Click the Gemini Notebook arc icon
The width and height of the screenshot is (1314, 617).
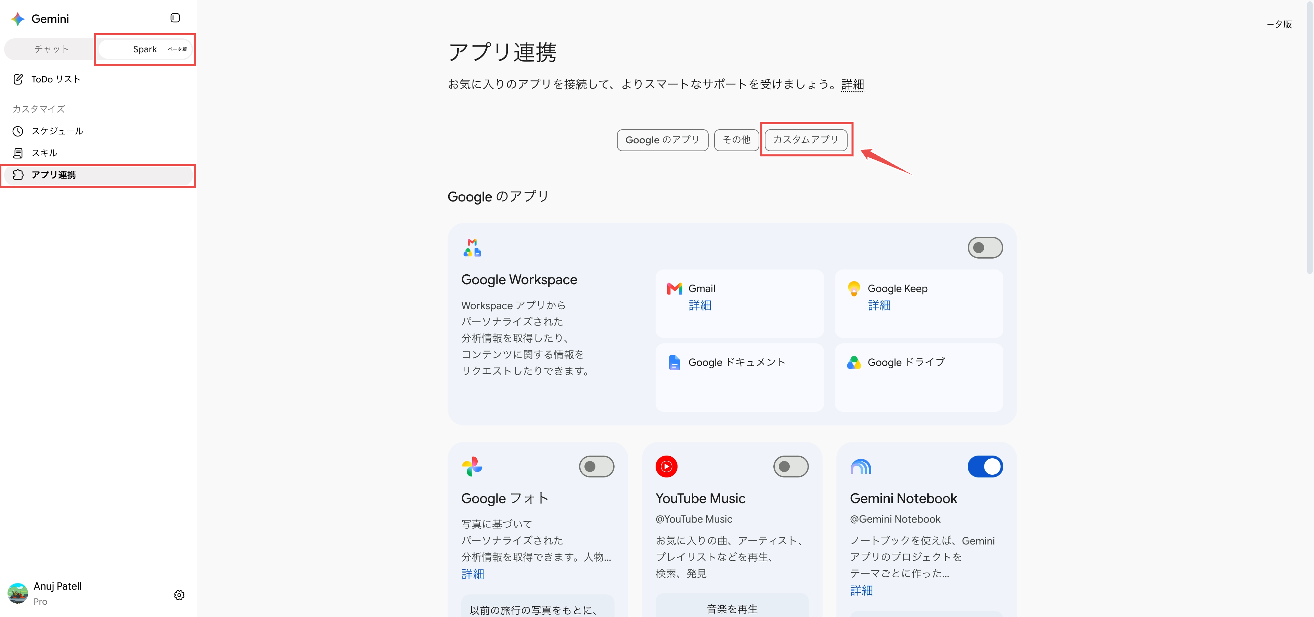pyautogui.click(x=861, y=467)
